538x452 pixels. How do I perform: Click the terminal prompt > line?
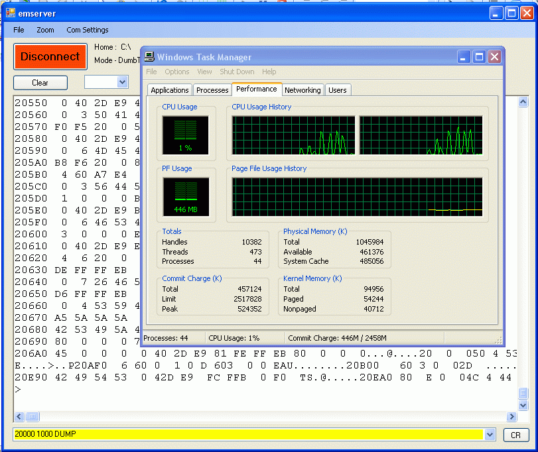[18, 389]
